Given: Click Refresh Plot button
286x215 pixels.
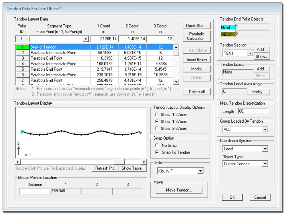Looking at the screenshot, I should pos(105,168).
